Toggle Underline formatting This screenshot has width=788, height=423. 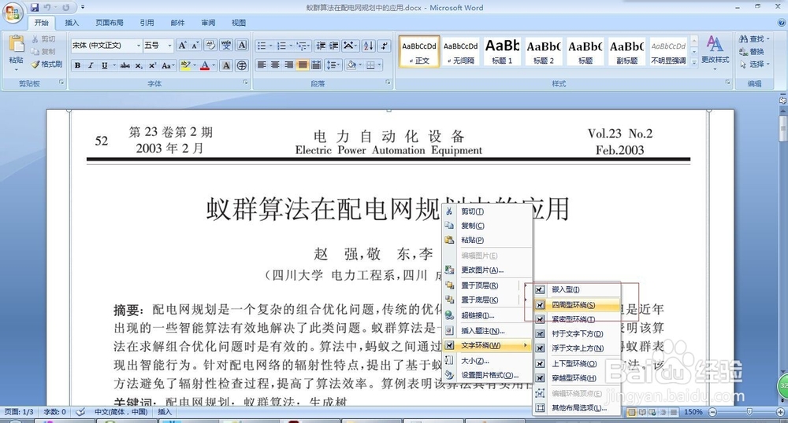pos(104,65)
